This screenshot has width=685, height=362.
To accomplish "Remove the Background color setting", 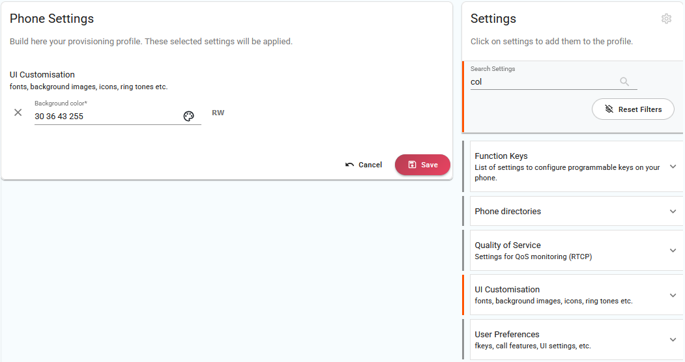I will point(18,113).
